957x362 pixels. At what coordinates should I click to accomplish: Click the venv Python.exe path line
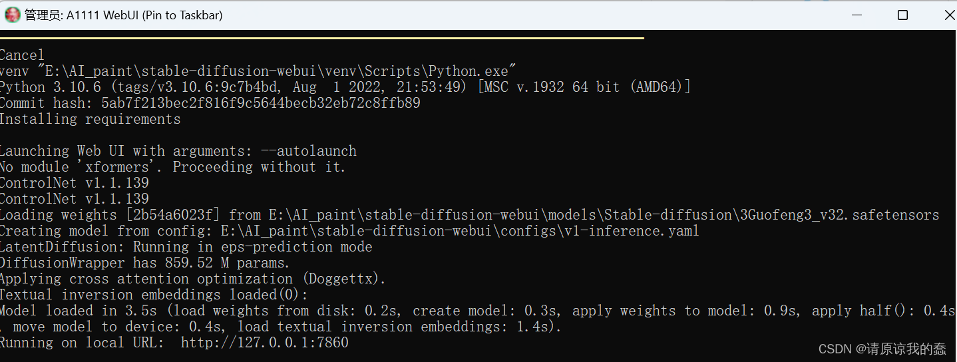(x=258, y=71)
